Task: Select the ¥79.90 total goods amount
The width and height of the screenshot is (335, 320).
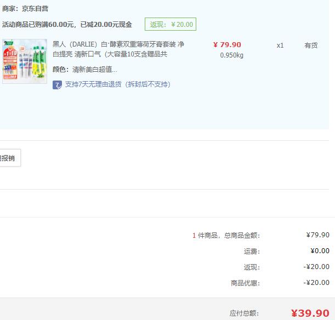Action: tap(317, 235)
